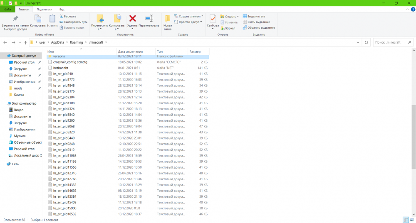
Task: Refresh the current folder view
Action: click(366, 42)
